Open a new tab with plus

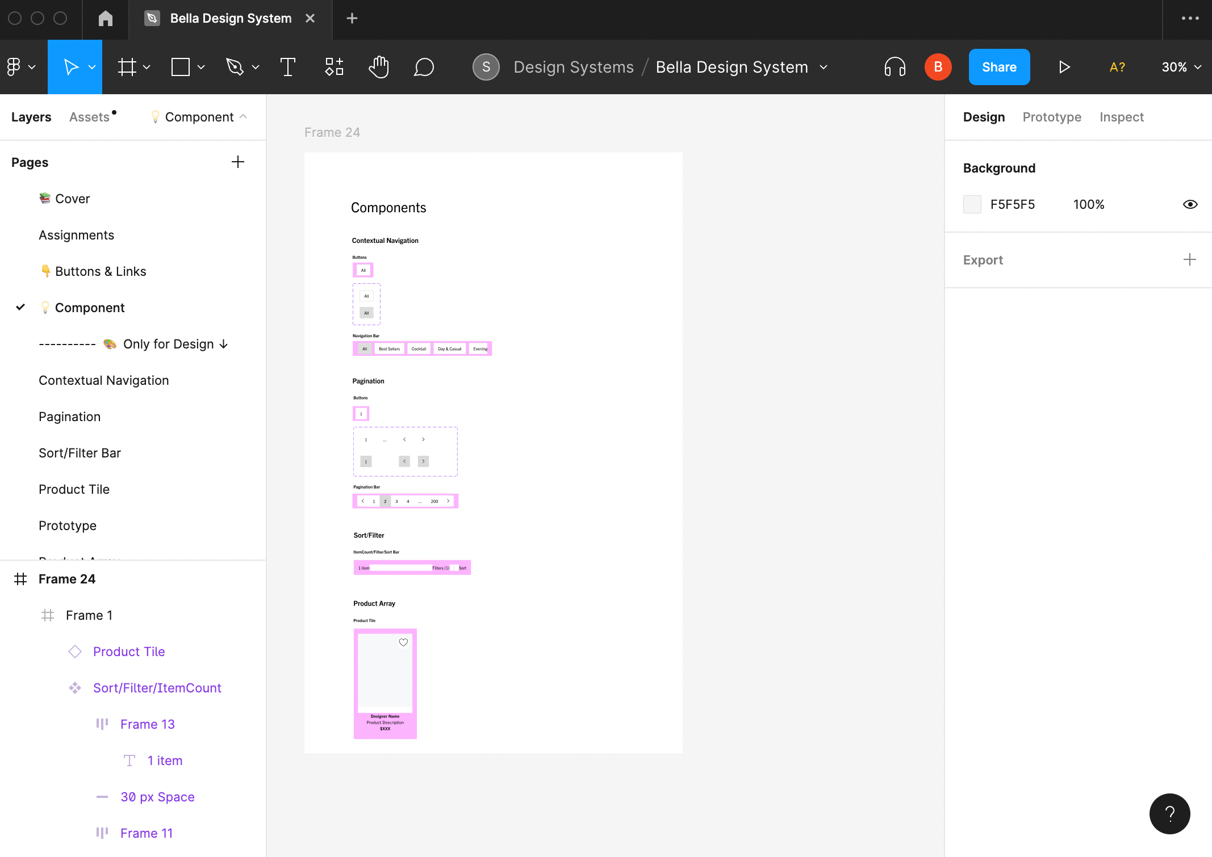(x=352, y=19)
